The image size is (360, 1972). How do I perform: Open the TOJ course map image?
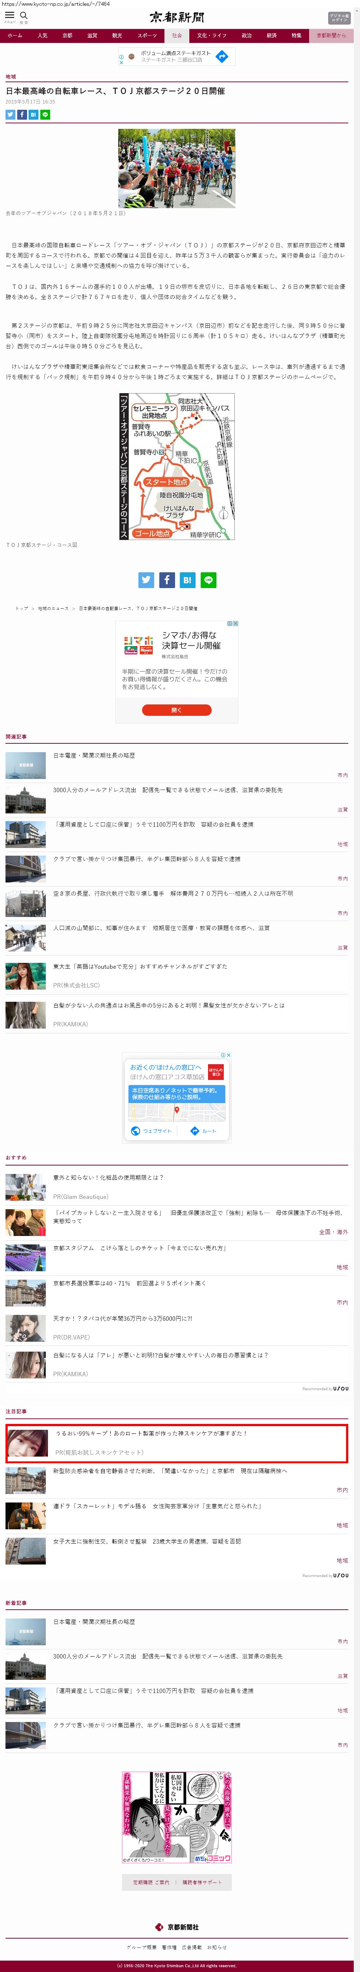coord(177,466)
